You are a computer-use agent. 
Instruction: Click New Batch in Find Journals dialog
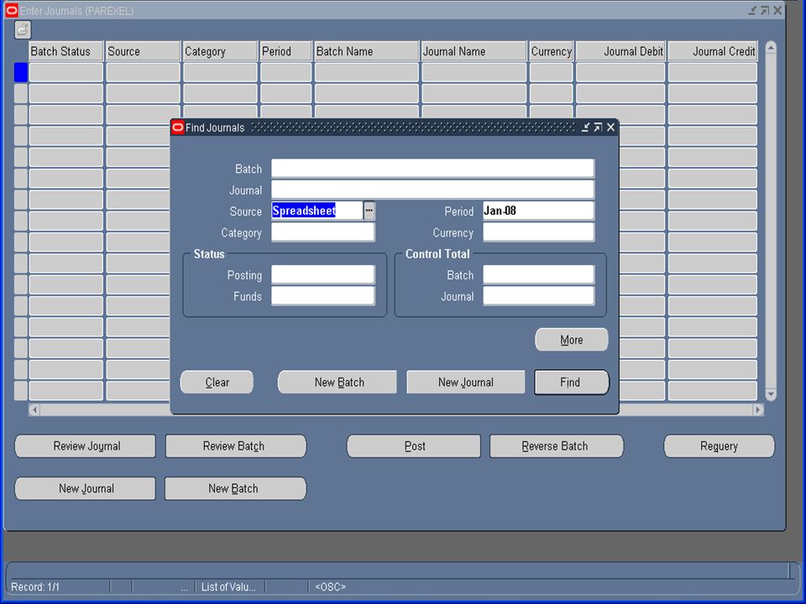click(x=338, y=383)
